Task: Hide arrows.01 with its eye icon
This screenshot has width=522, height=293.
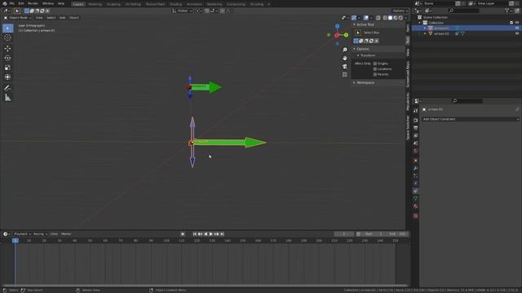Action: 517,28
